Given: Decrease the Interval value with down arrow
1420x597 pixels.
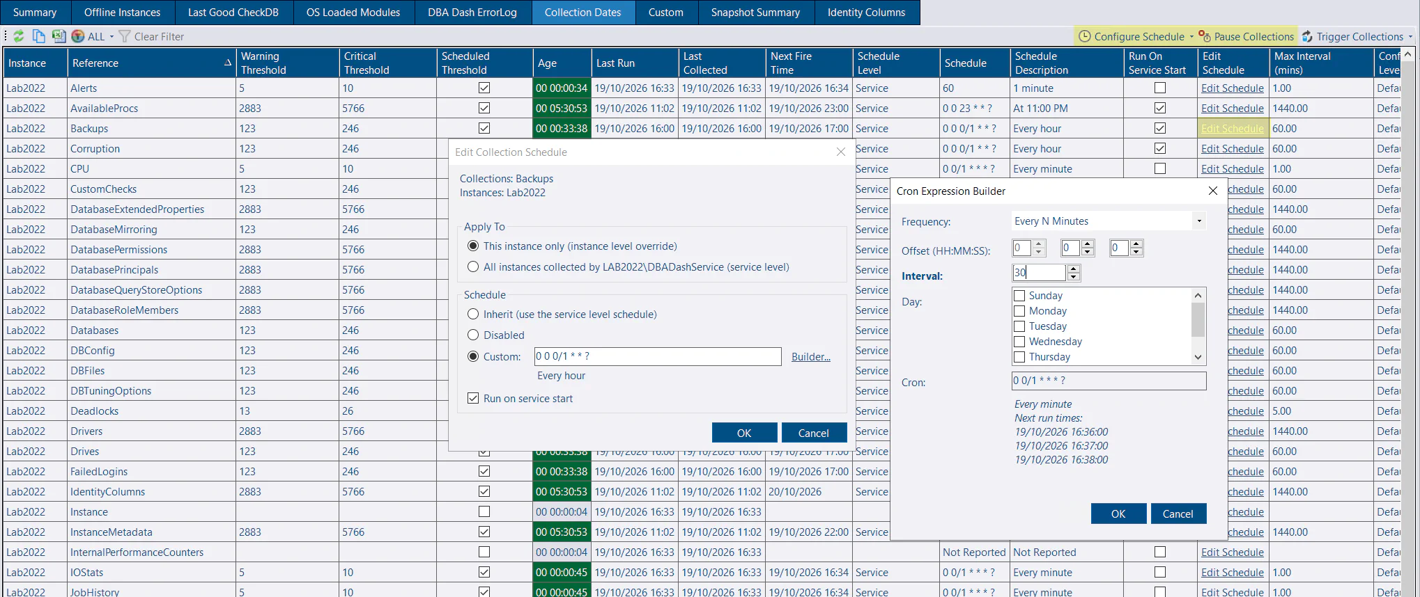Looking at the screenshot, I should [x=1074, y=276].
